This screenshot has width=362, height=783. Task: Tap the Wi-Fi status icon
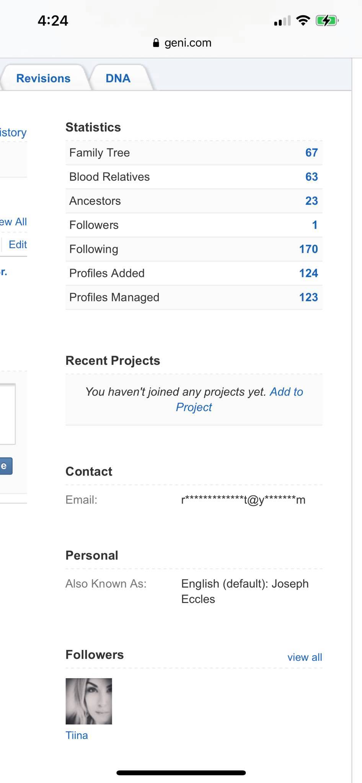pos(303,21)
